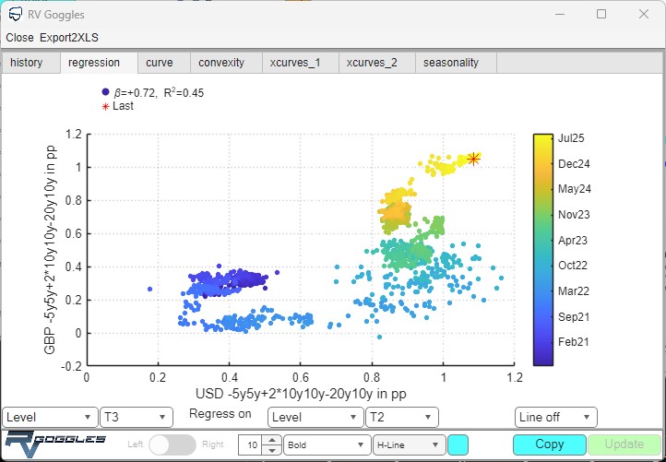Screen dimensions: 666x462
Task: Increase font size with the up arrow
Action: click(272, 440)
